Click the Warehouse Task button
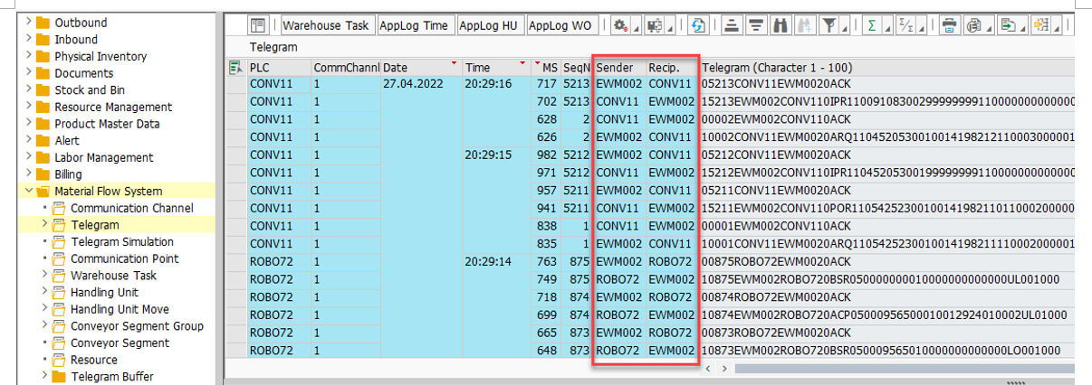The height and width of the screenshot is (385, 1092). pos(326,25)
